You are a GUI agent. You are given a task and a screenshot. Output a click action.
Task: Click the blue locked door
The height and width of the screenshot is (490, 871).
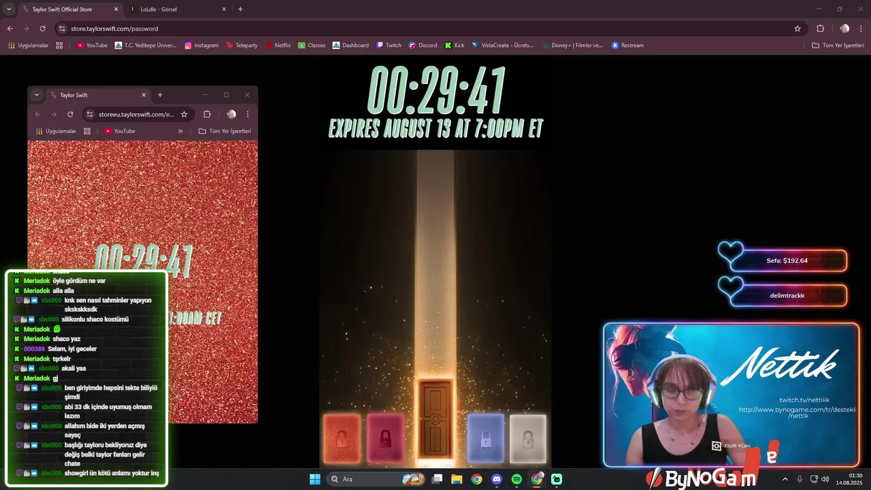coord(486,438)
